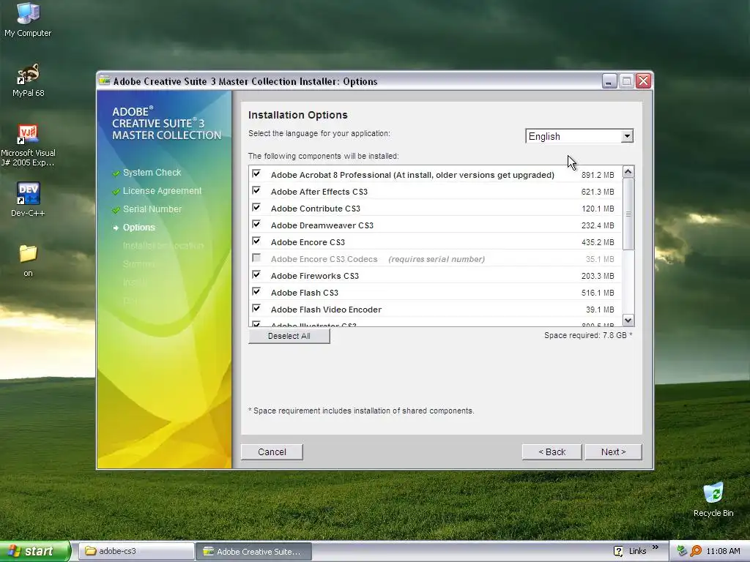Image resolution: width=750 pixels, height=562 pixels.
Task: Uncheck Adobe Acrobat 8 Professional checkbox
Action: [256, 174]
